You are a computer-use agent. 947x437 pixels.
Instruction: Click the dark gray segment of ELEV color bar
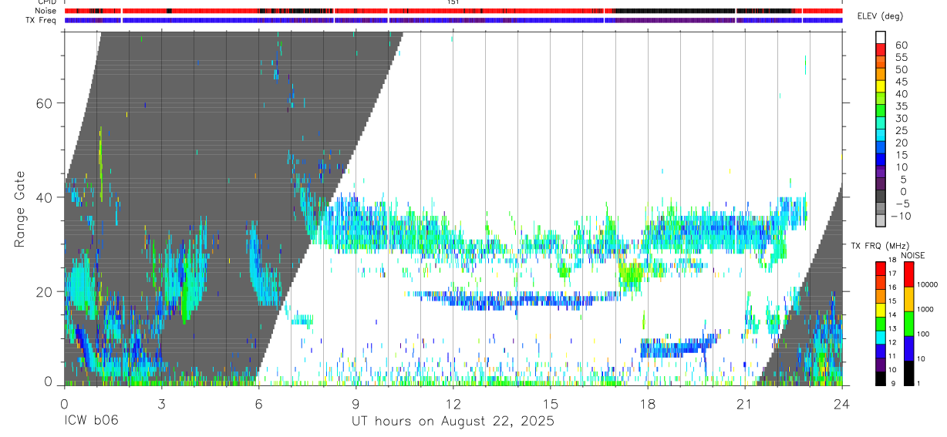click(x=881, y=197)
